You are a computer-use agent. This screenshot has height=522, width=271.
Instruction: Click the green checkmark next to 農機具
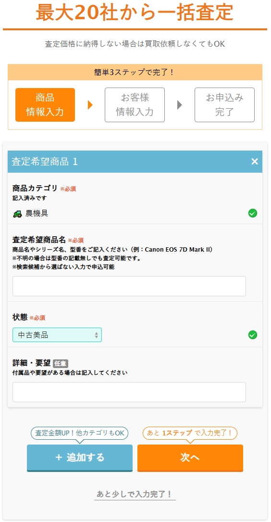[253, 213]
